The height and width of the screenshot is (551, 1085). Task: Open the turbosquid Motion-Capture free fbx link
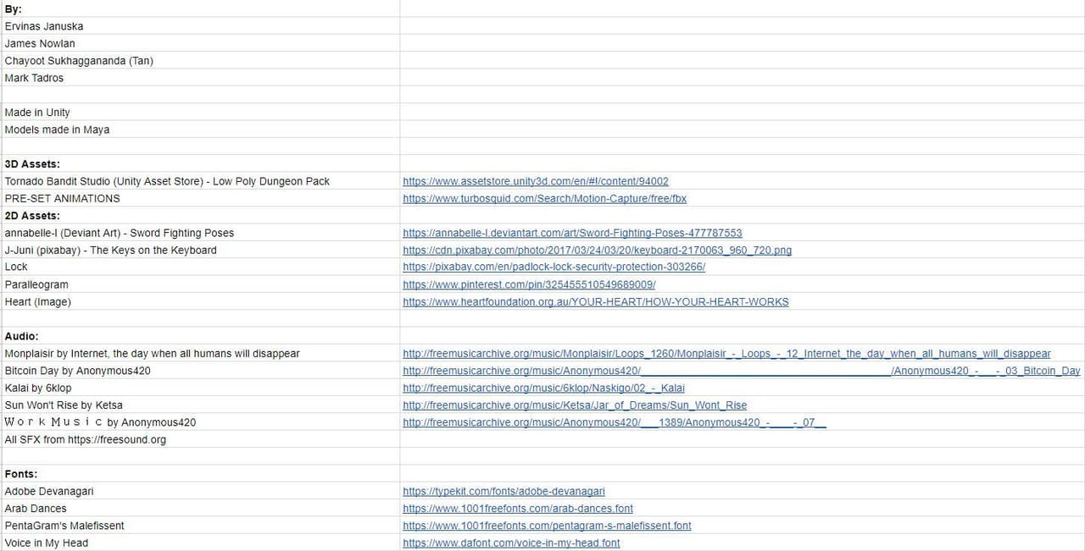tap(544, 198)
